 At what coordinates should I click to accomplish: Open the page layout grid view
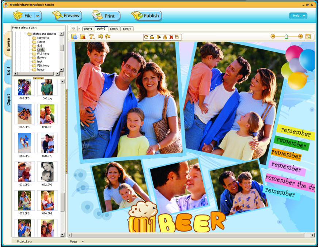point(73,29)
